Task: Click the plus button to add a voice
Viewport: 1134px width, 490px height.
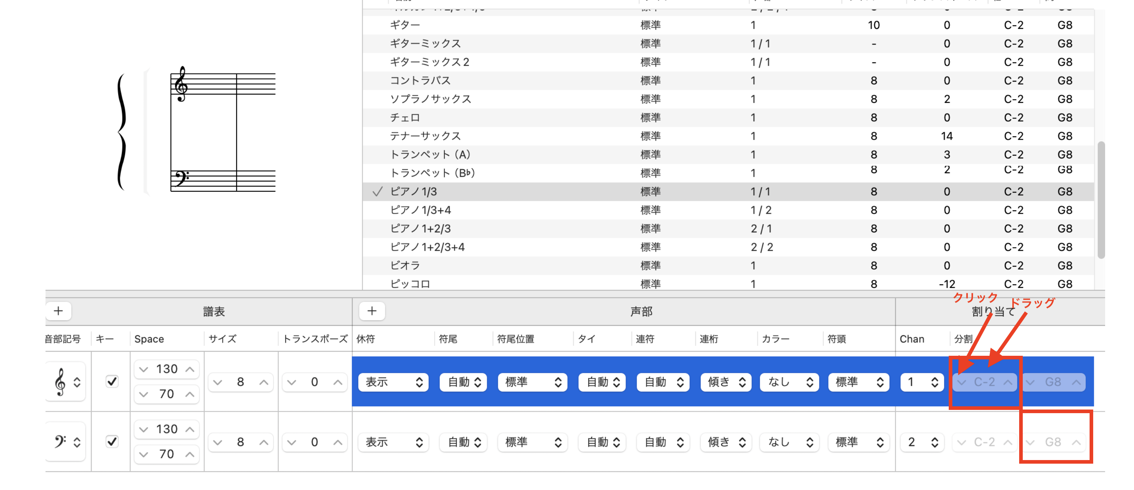Action: (x=372, y=311)
